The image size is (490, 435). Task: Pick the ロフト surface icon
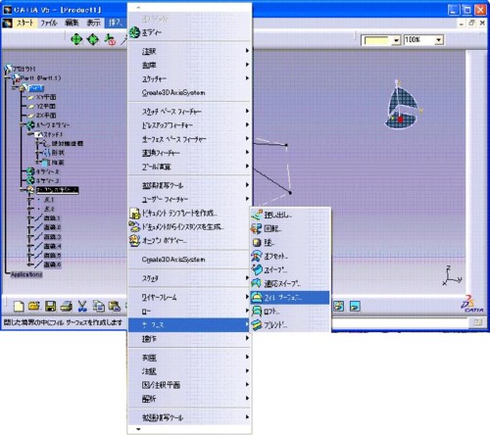(257, 312)
